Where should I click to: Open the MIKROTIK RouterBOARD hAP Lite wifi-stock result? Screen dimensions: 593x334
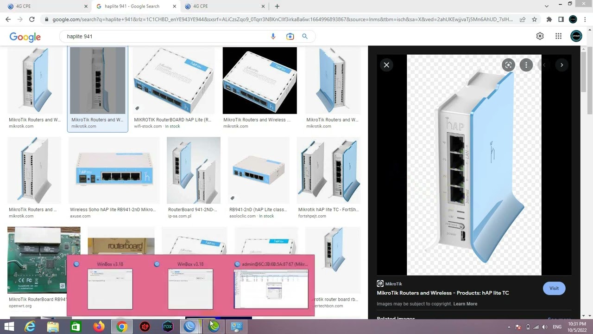pyautogui.click(x=174, y=88)
